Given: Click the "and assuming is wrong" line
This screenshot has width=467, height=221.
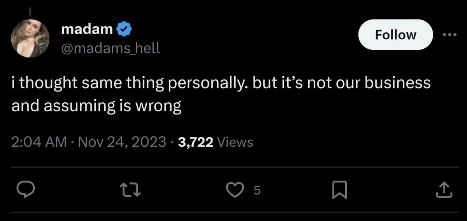Looking at the screenshot, I should pyautogui.click(x=97, y=106).
